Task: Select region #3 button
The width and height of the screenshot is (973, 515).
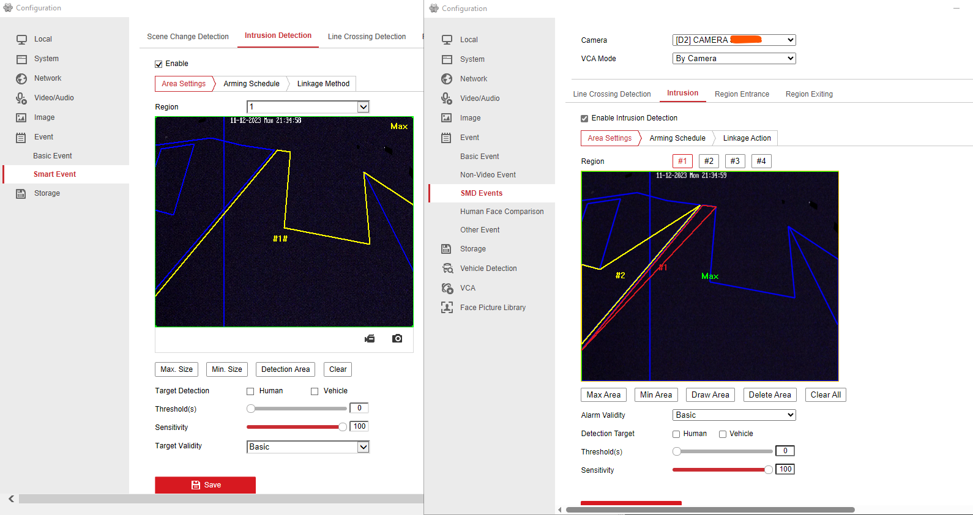Action: [x=735, y=161]
